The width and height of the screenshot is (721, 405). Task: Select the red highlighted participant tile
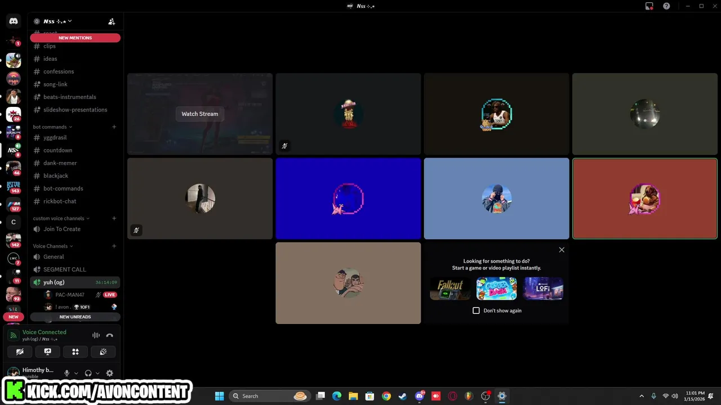pos(645,199)
